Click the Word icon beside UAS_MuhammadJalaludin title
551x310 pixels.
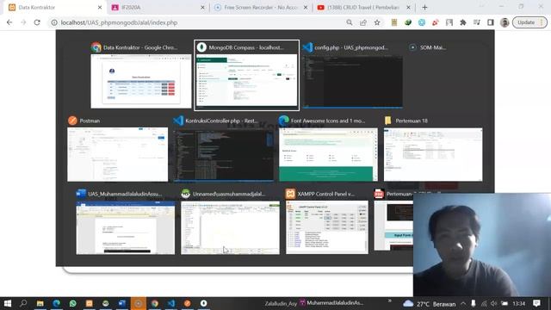[81, 194]
